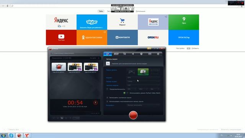The height and width of the screenshot is (138, 245).
Task: Select the screen region recording mode
Action: click(155, 72)
